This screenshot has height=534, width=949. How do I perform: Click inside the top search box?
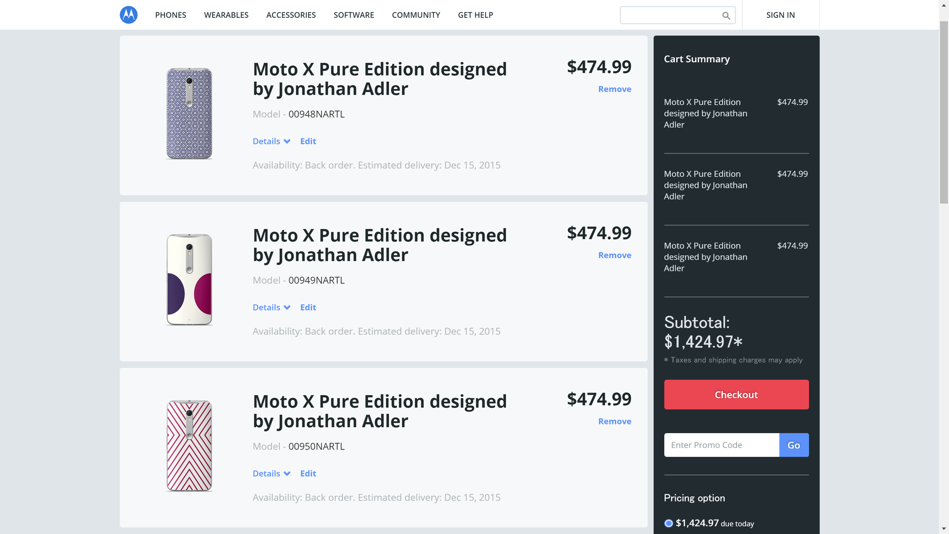click(670, 15)
